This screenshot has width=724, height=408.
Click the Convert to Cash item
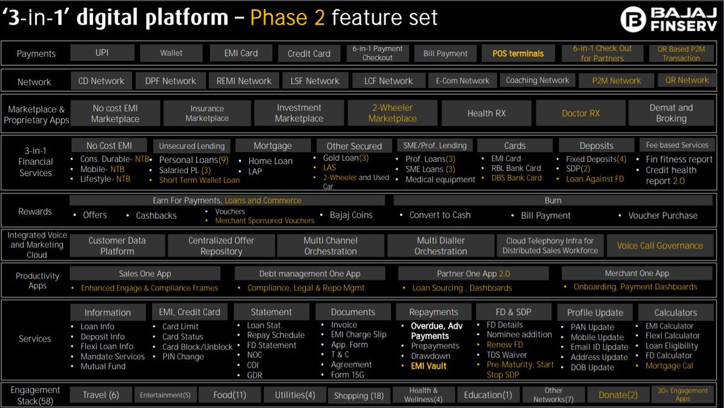pyautogui.click(x=440, y=215)
